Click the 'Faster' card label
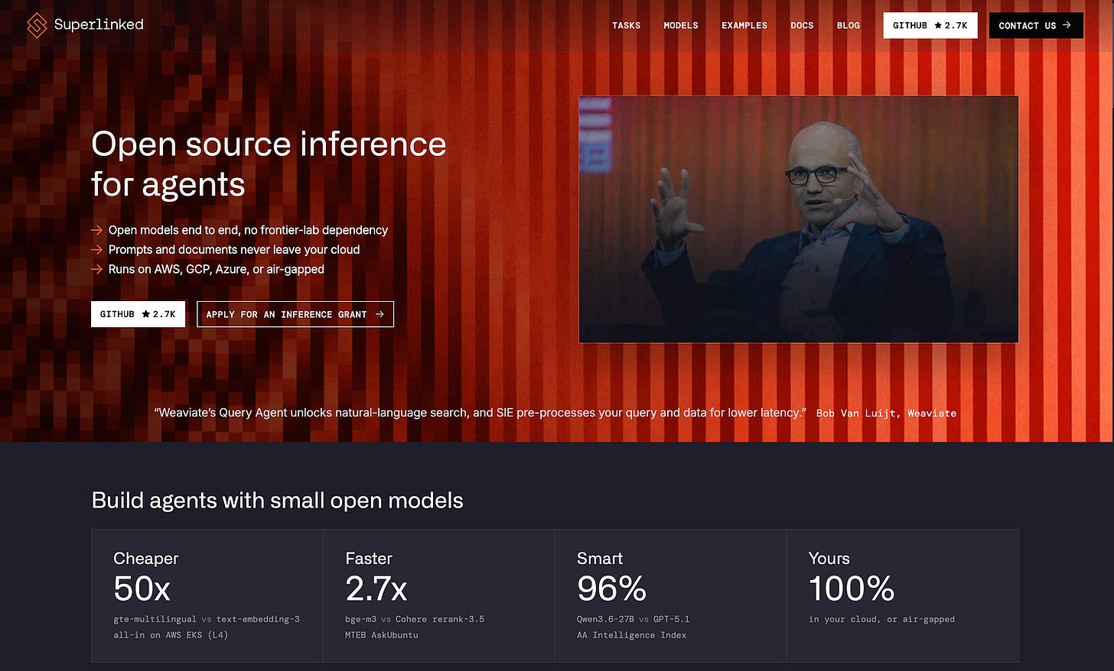Image resolution: width=1114 pixels, height=671 pixels. (x=369, y=559)
